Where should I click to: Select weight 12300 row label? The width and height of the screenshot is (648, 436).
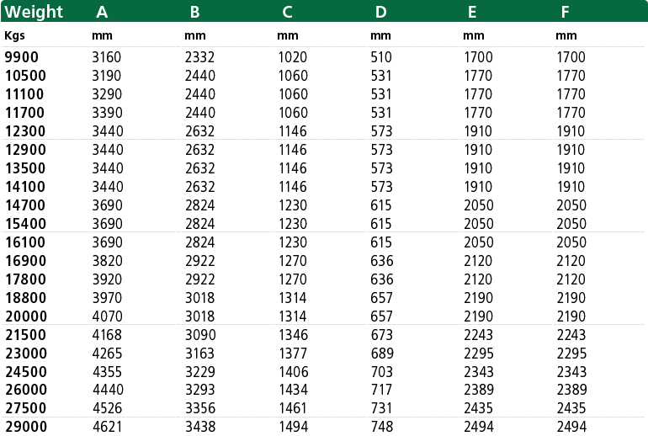tap(25, 131)
